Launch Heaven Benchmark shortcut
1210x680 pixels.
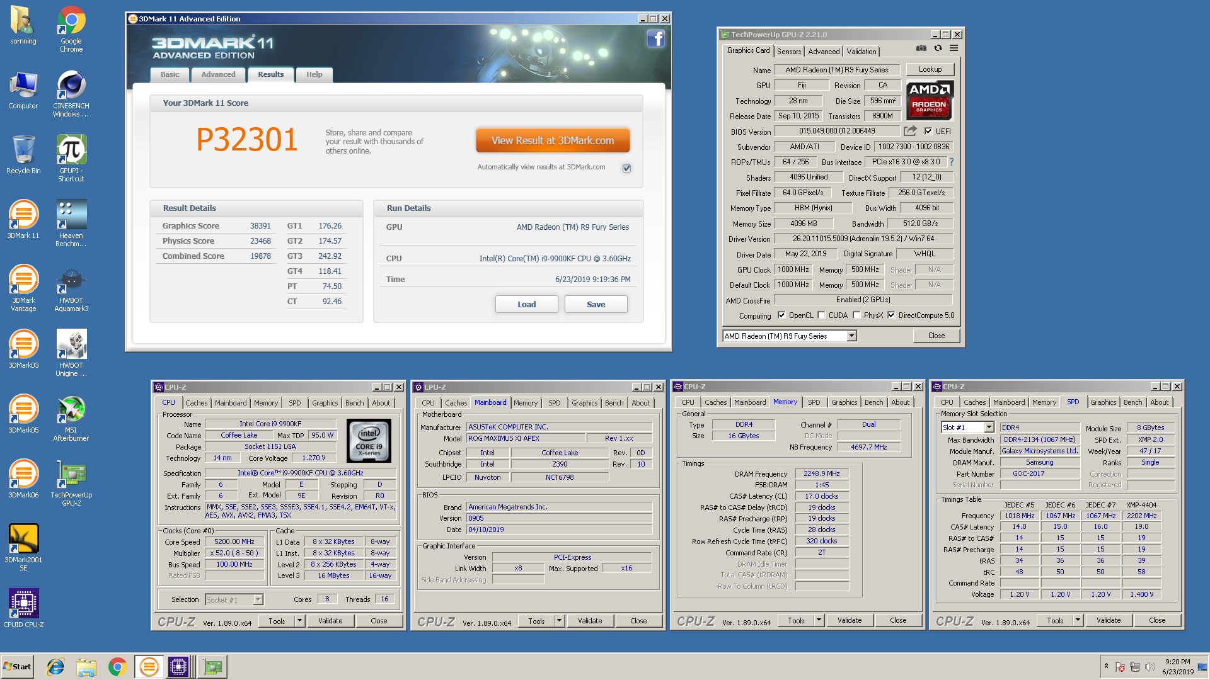[71, 224]
